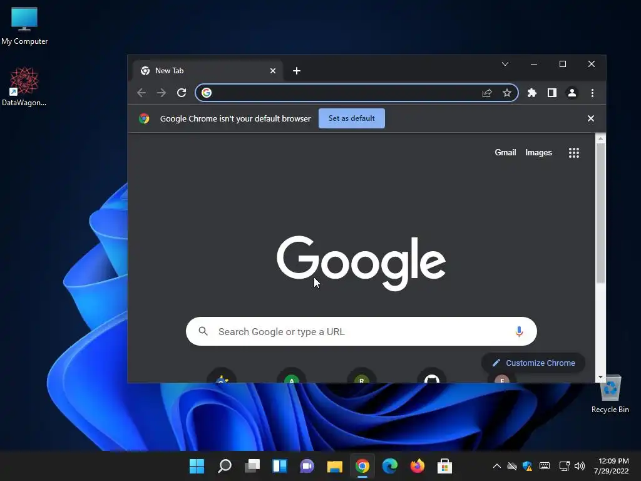Click the OneDrive cloud tray icon
Screen dimensions: 641x481
click(512, 466)
